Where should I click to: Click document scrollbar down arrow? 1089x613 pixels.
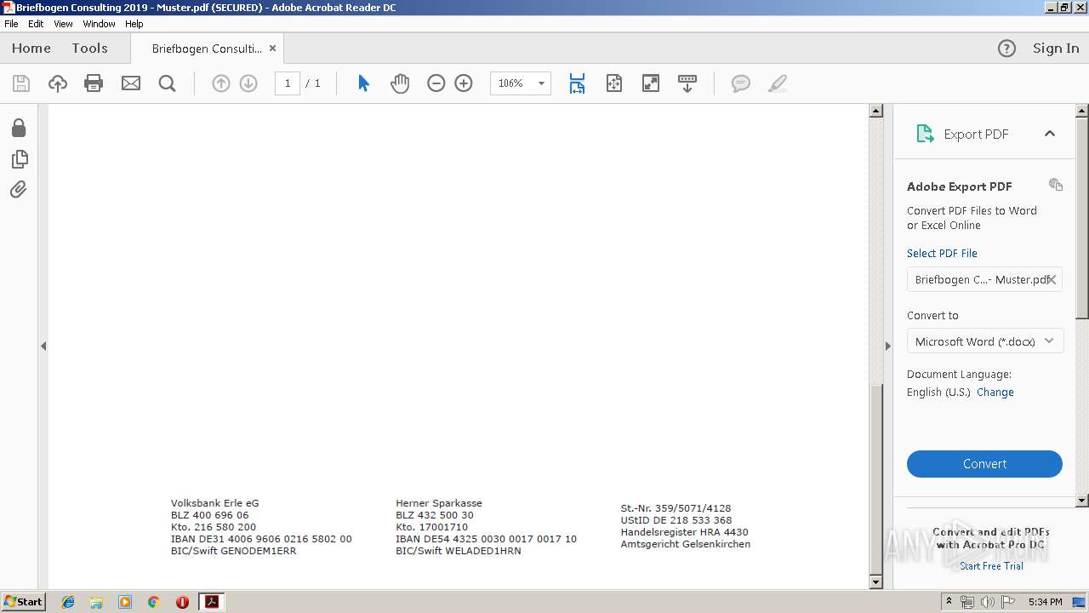click(876, 582)
